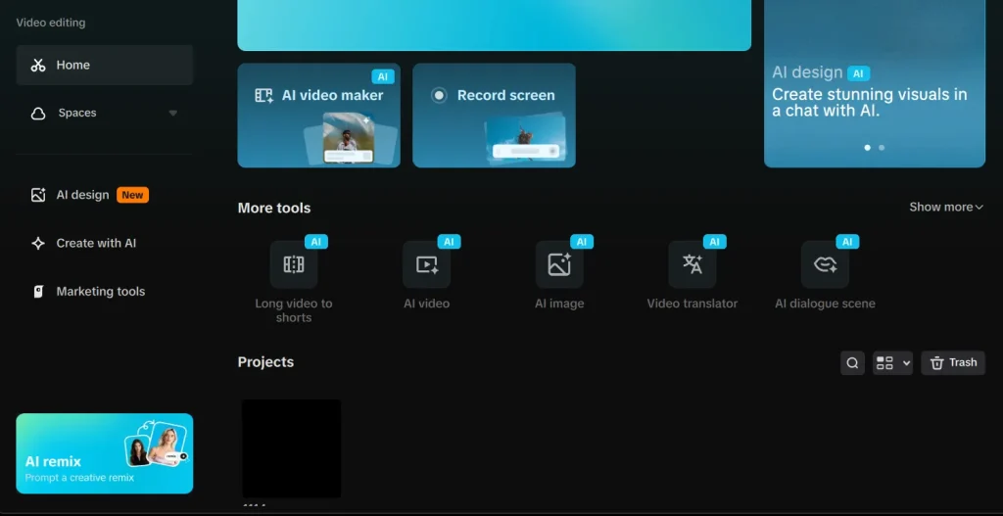Open the Record screen card
The height and width of the screenshot is (516, 1003).
coord(494,116)
